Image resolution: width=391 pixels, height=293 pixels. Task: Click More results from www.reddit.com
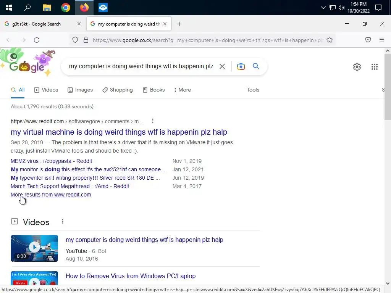[x=51, y=195]
